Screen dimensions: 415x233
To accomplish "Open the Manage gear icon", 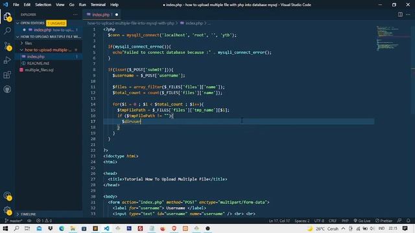I will (x=7, y=210).
